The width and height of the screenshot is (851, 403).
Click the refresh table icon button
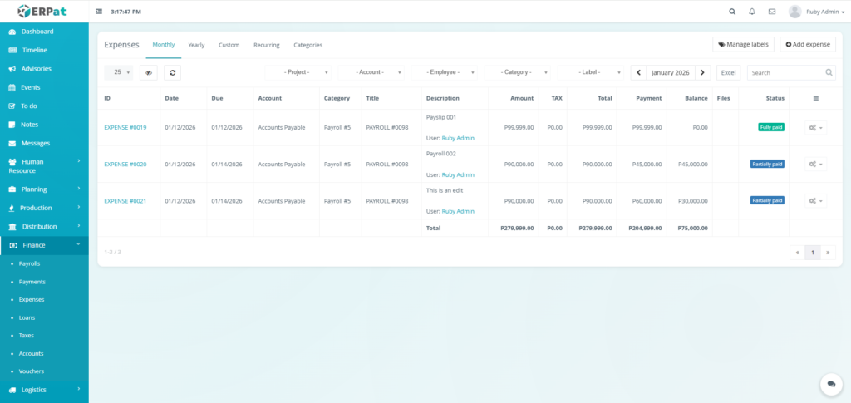point(172,72)
